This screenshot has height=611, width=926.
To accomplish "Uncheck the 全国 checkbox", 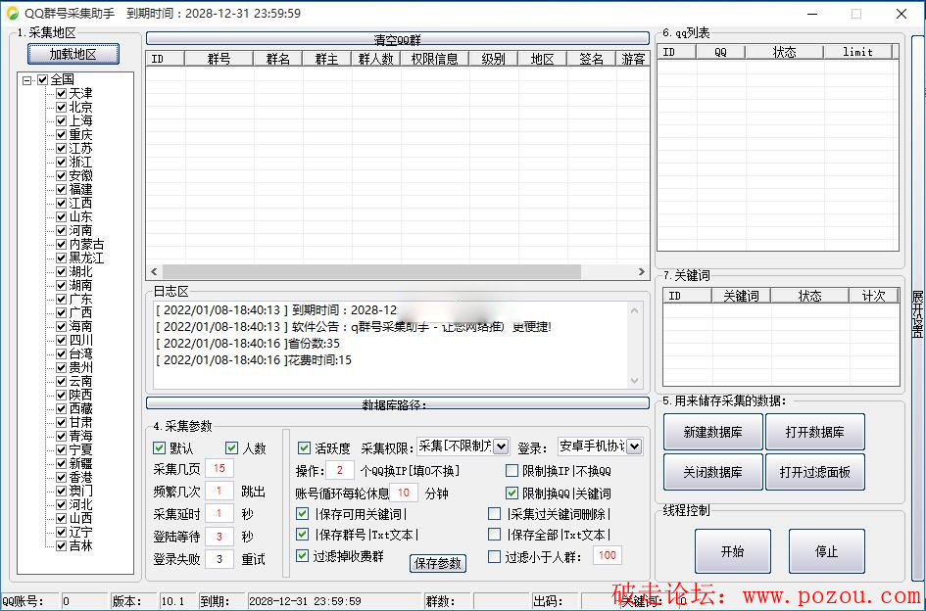I will (x=42, y=79).
